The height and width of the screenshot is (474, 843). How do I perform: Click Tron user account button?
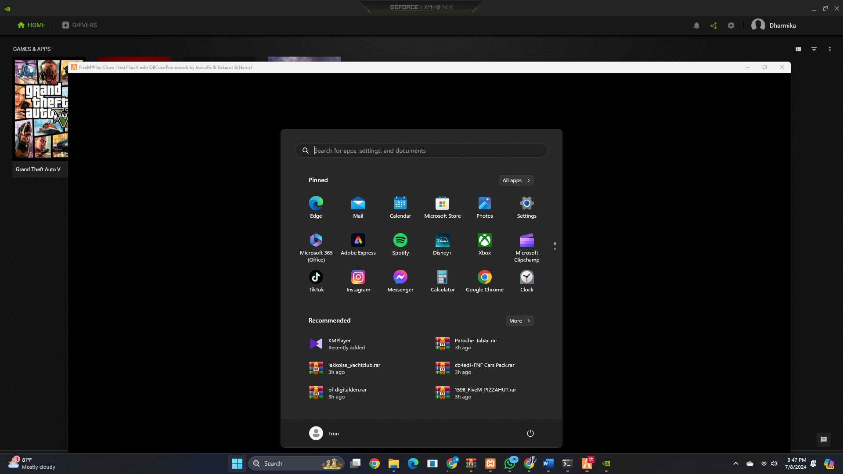click(x=324, y=433)
